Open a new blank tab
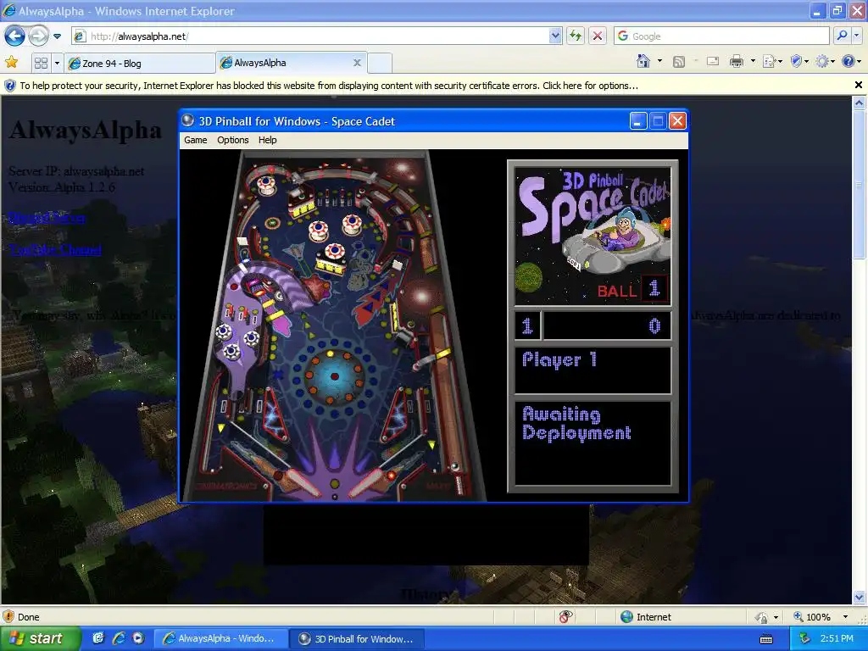This screenshot has width=868, height=651. coord(380,63)
